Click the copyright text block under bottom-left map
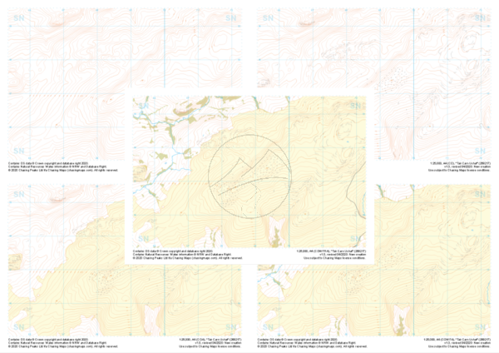This screenshot has width=499, height=353. point(63,343)
